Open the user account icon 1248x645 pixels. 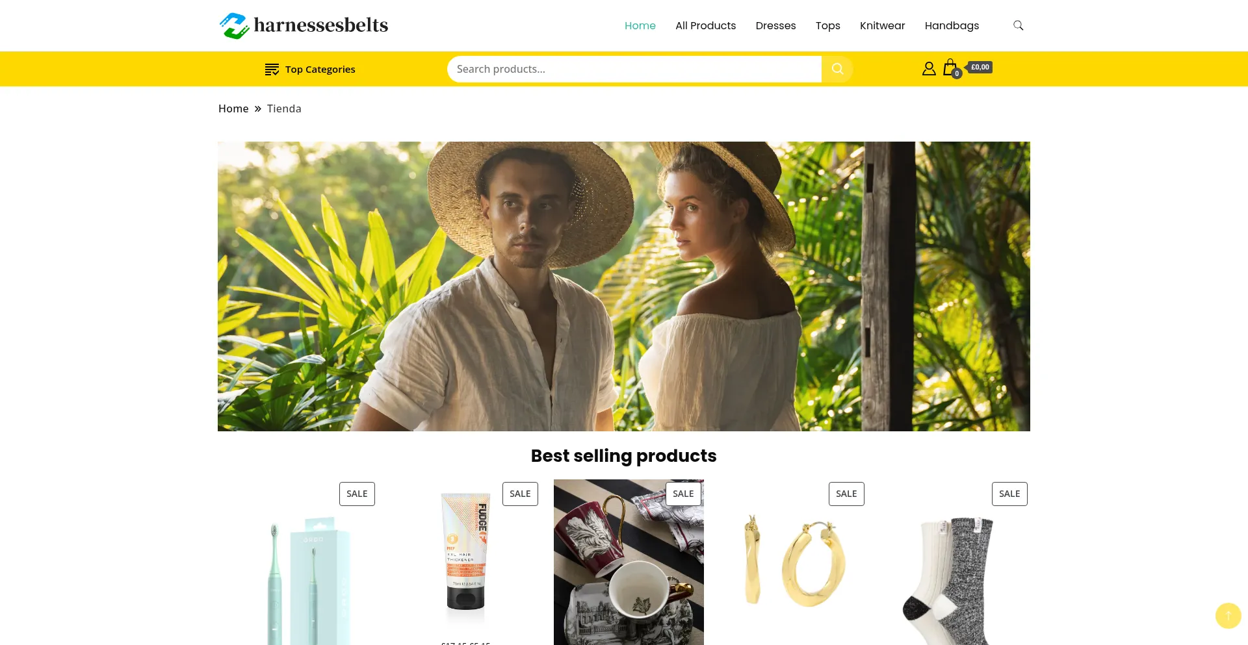click(x=929, y=68)
